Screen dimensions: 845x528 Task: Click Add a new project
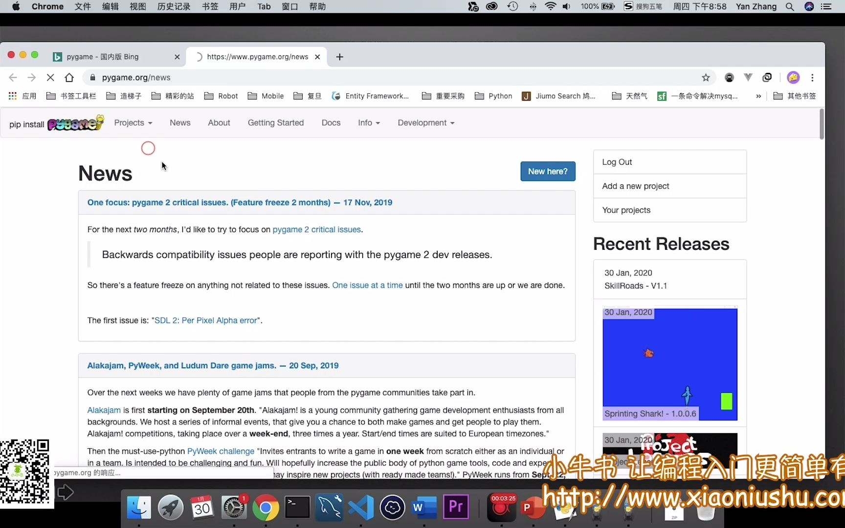coord(669,186)
